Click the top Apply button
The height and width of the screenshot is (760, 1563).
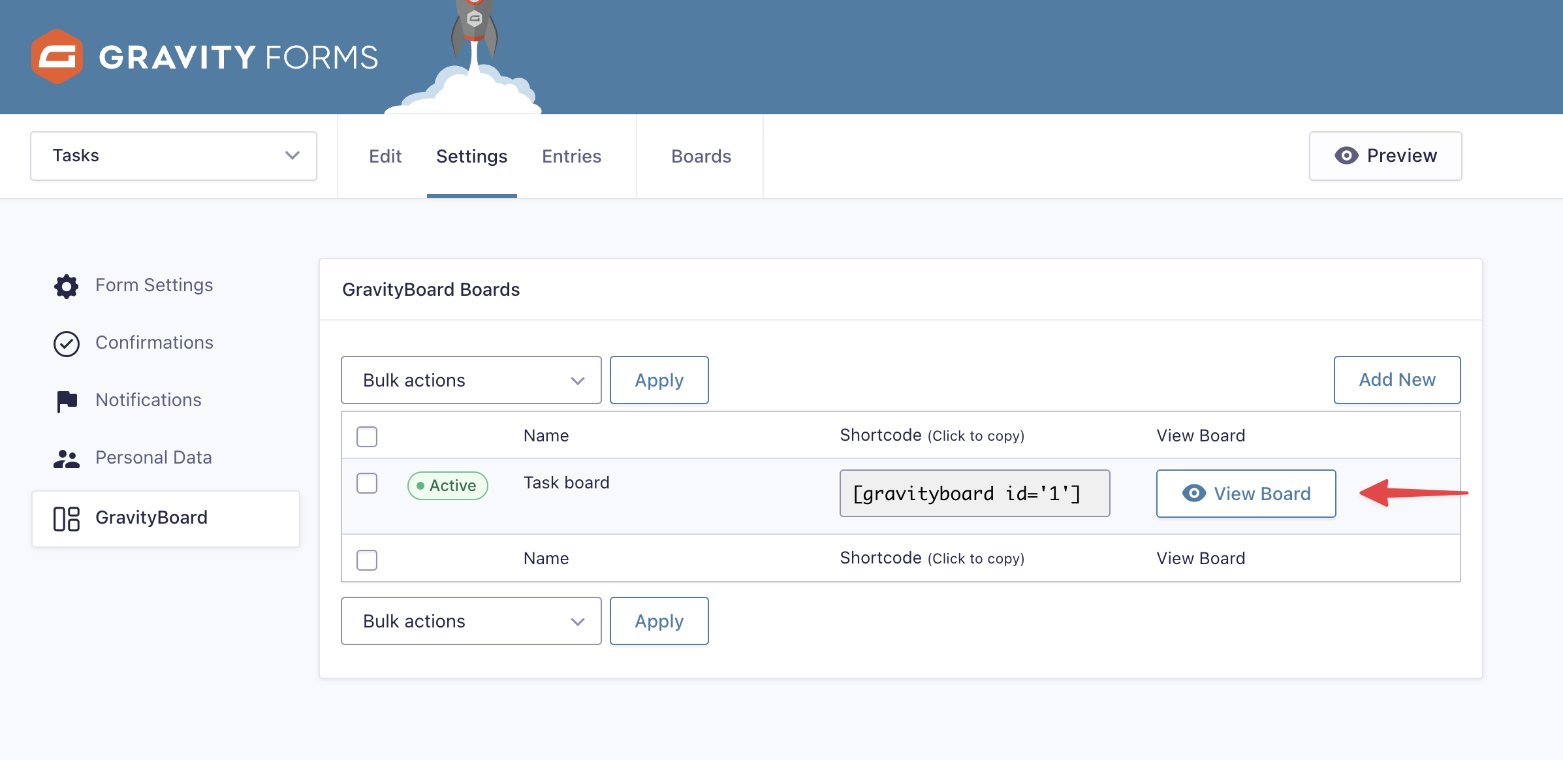tap(659, 380)
